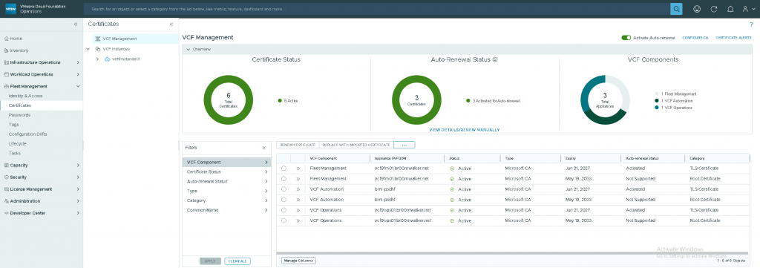Click the VCF Management tree icon

98,39
